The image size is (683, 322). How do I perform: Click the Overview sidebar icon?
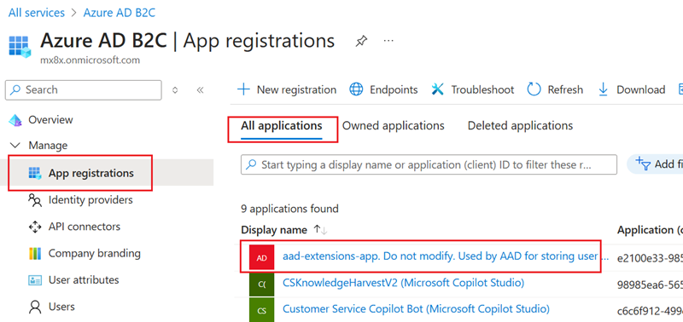(15, 120)
